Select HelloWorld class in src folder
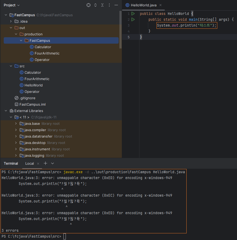Screen dimensions: 237x240 [31, 85]
